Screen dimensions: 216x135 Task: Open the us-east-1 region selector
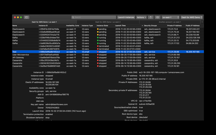click(170, 17)
